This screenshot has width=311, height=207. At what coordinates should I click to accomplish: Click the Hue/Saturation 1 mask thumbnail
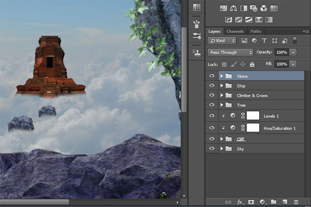tap(252, 127)
